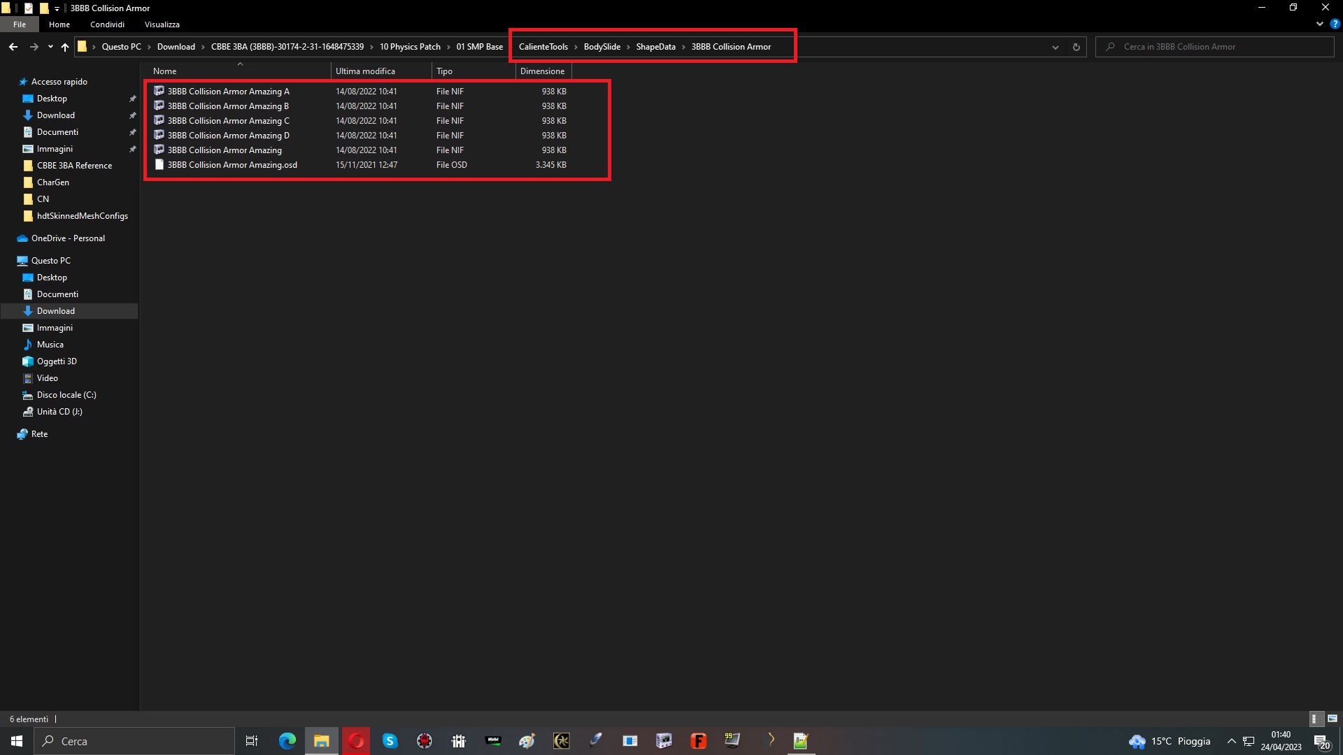This screenshot has width=1343, height=755.
Task: Click the Task View taskbar icon
Action: 252,741
